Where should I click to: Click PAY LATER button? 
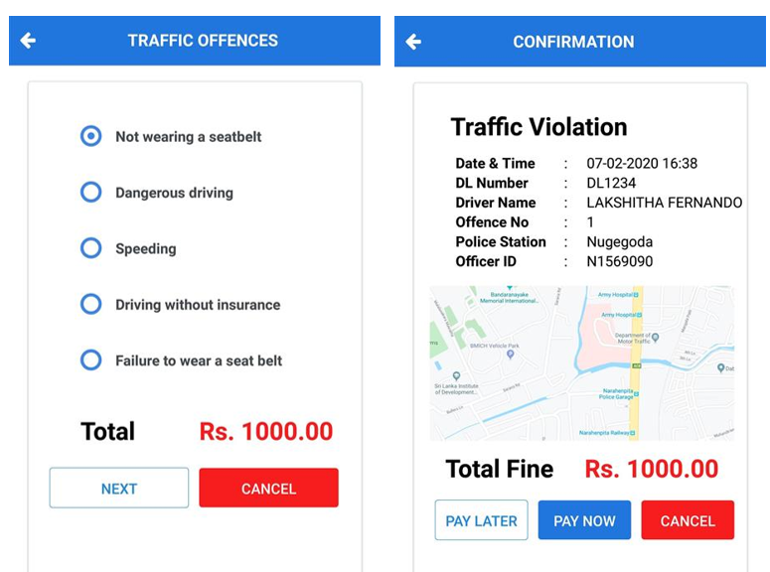(x=481, y=520)
